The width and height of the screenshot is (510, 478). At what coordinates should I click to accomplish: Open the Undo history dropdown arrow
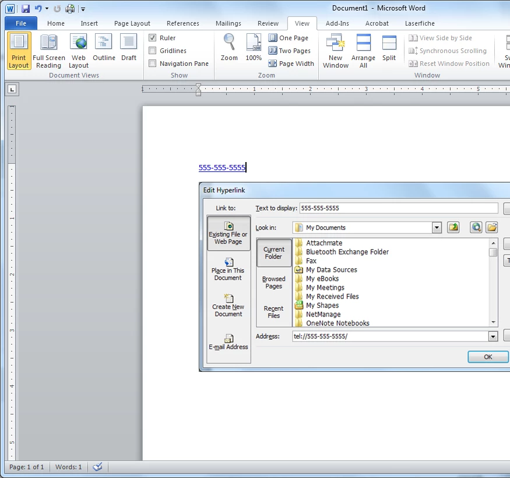click(47, 9)
